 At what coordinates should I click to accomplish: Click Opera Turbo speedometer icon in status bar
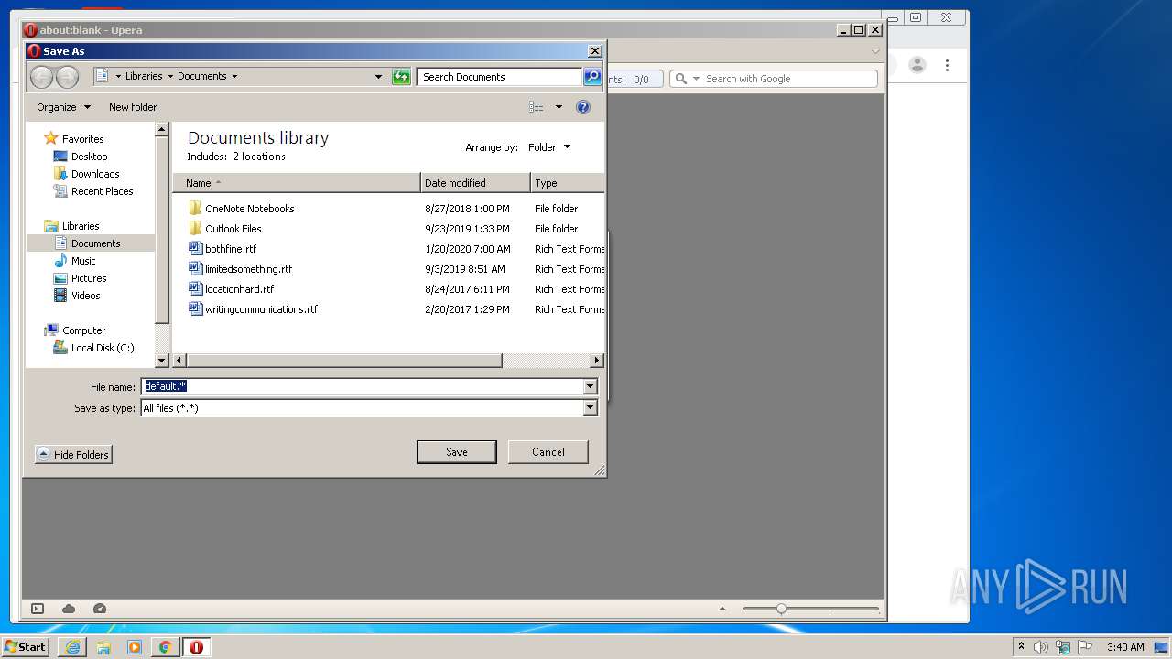click(x=100, y=609)
